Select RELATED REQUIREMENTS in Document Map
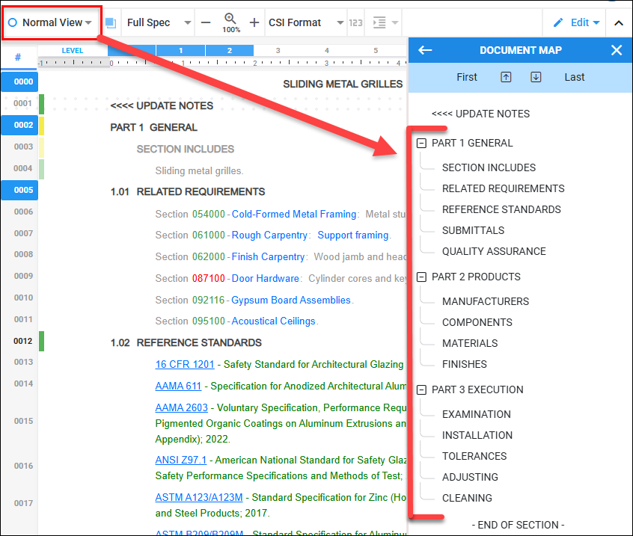The height and width of the screenshot is (536, 633). click(x=504, y=188)
